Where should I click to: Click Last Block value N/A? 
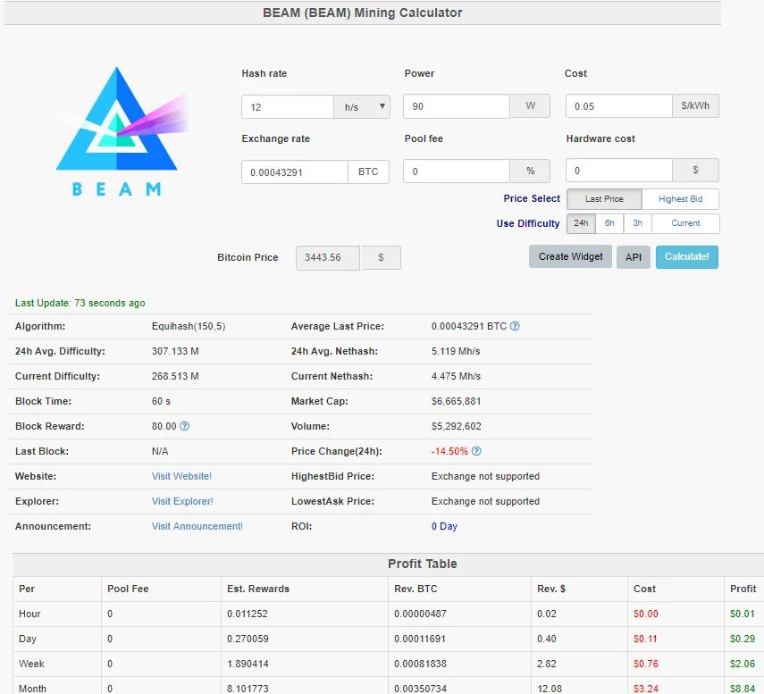point(160,451)
